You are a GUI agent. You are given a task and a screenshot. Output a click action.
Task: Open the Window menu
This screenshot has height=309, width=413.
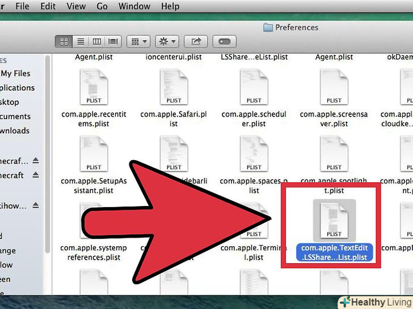[x=134, y=6]
